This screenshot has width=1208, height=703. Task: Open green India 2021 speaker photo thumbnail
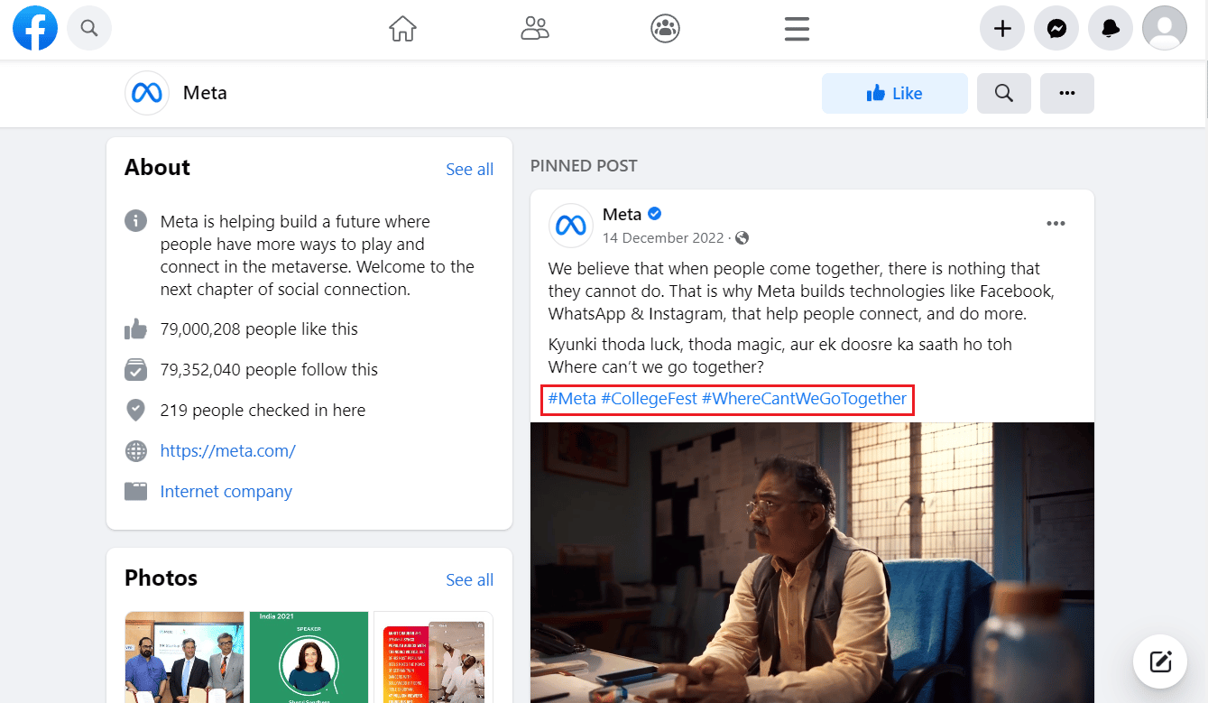pyautogui.click(x=309, y=657)
